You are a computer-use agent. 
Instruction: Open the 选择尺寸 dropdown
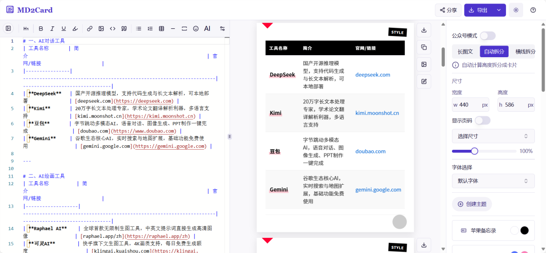pos(493,136)
